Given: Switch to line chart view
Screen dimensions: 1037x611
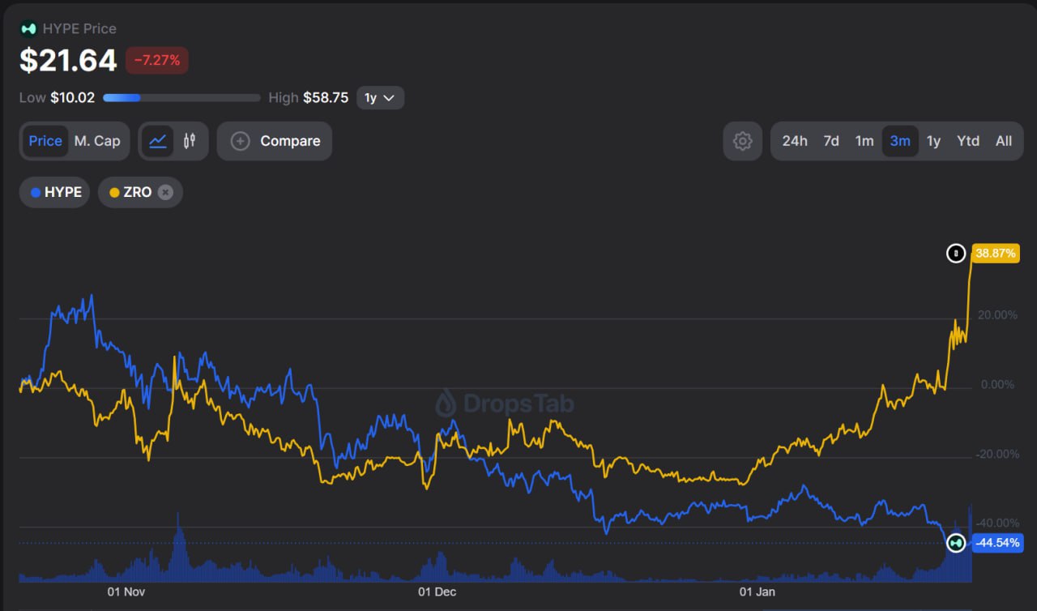Looking at the screenshot, I should tap(158, 141).
